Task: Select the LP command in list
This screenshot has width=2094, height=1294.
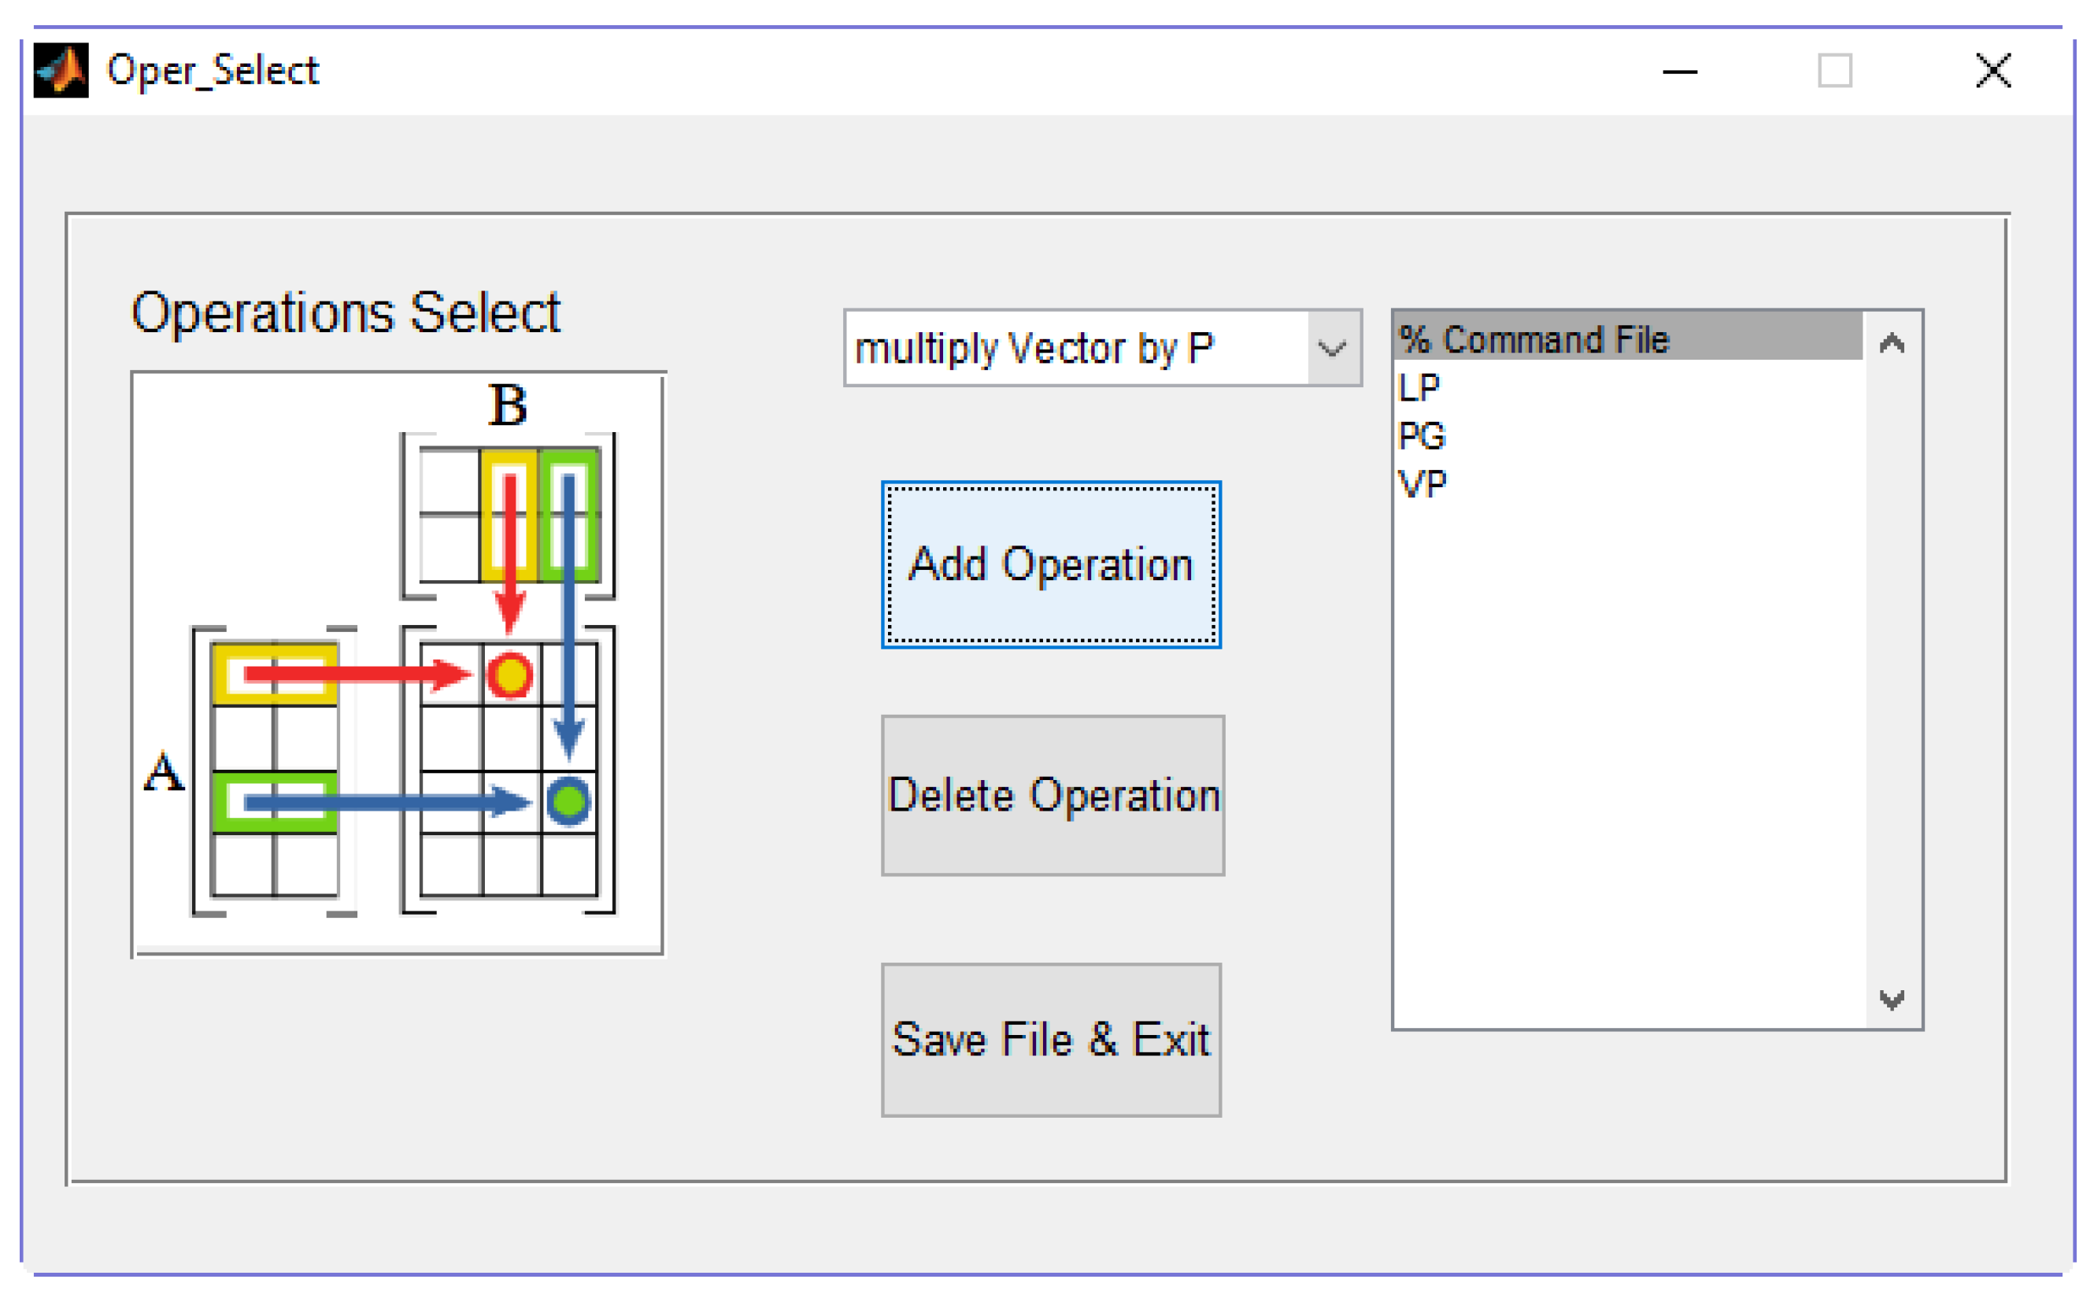Action: coord(1418,388)
